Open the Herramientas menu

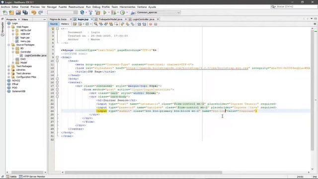tap(127, 7)
